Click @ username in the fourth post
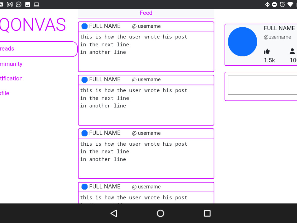This screenshot has width=297, height=223. [146, 187]
